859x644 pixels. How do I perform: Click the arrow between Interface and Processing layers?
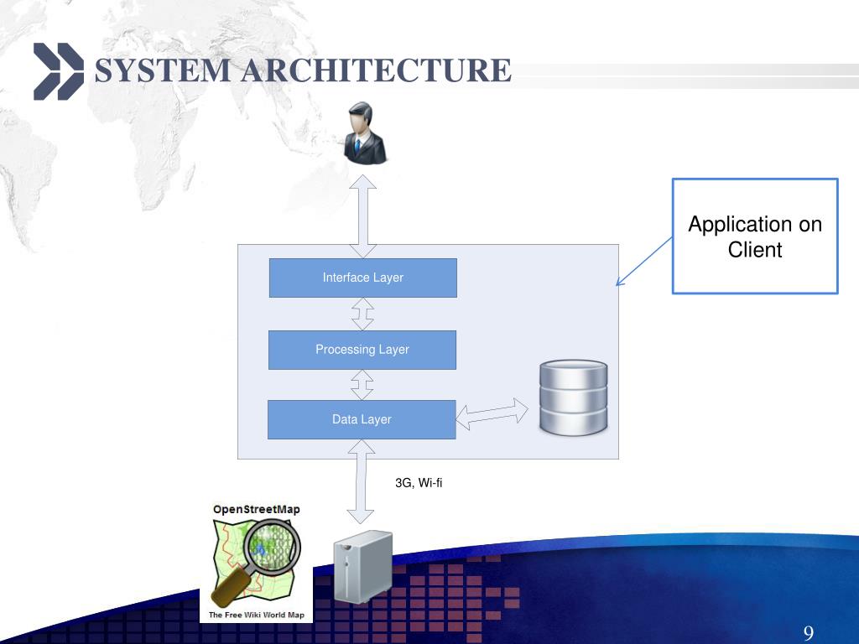362,314
